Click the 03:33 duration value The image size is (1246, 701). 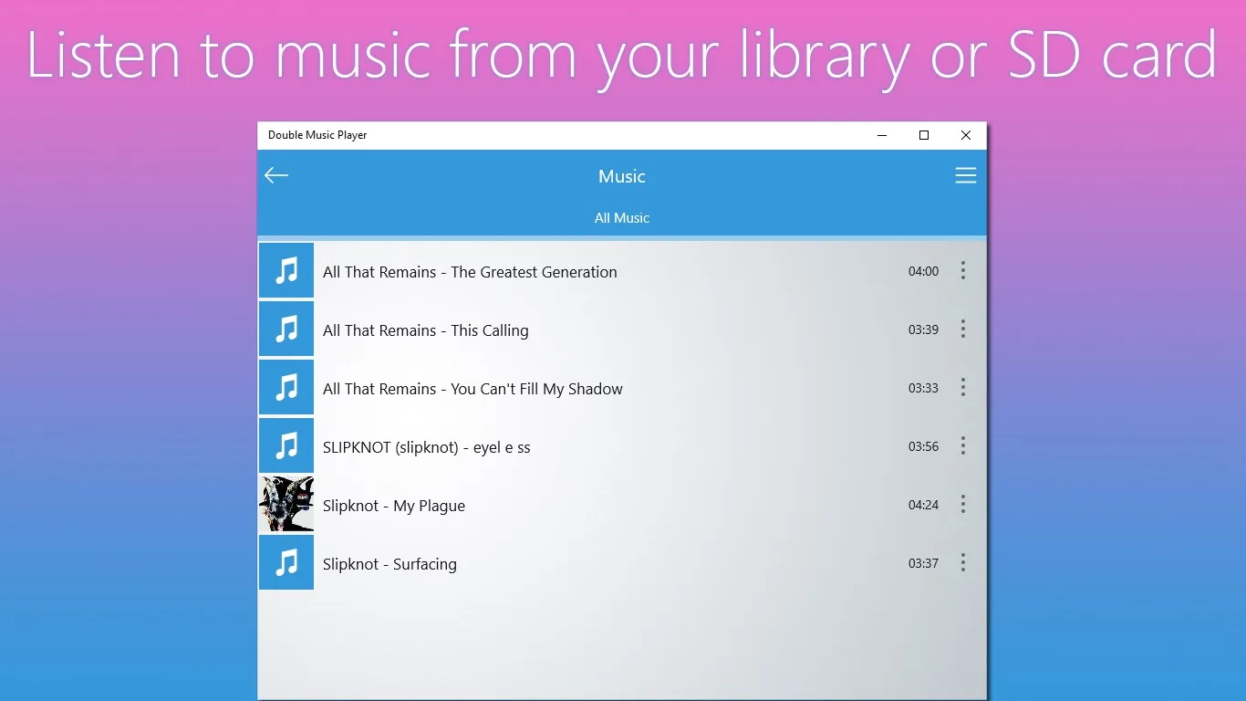923,388
